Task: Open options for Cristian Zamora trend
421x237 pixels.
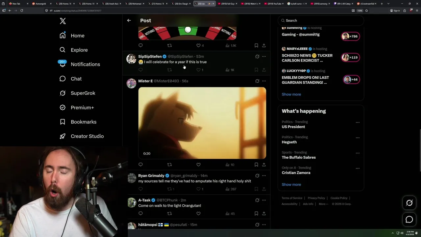Action: (x=358, y=169)
